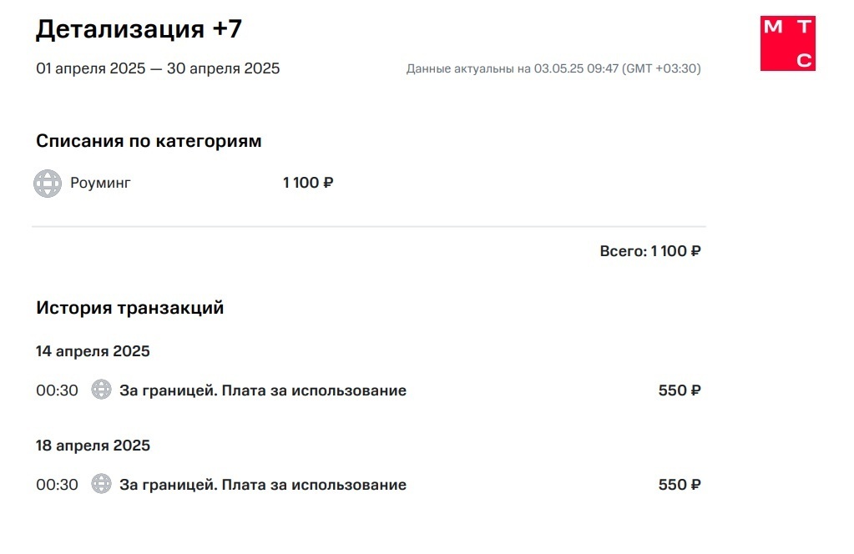Click the 00:30 time under 14 апреля

57,390
